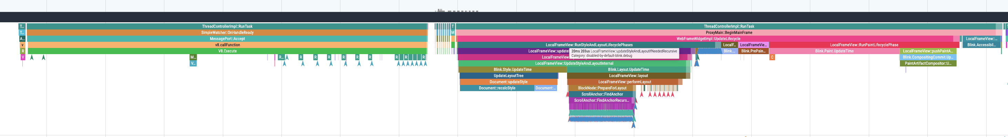This screenshot has width=1008, height=137.
Task: Select the small olive R slice at far left
Action: click(x=23, y=51)
